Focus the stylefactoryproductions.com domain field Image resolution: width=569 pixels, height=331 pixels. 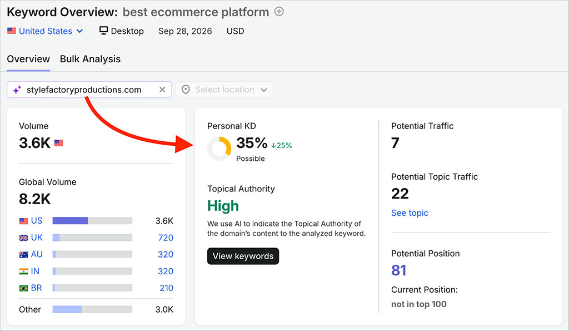tap(89, 90)
